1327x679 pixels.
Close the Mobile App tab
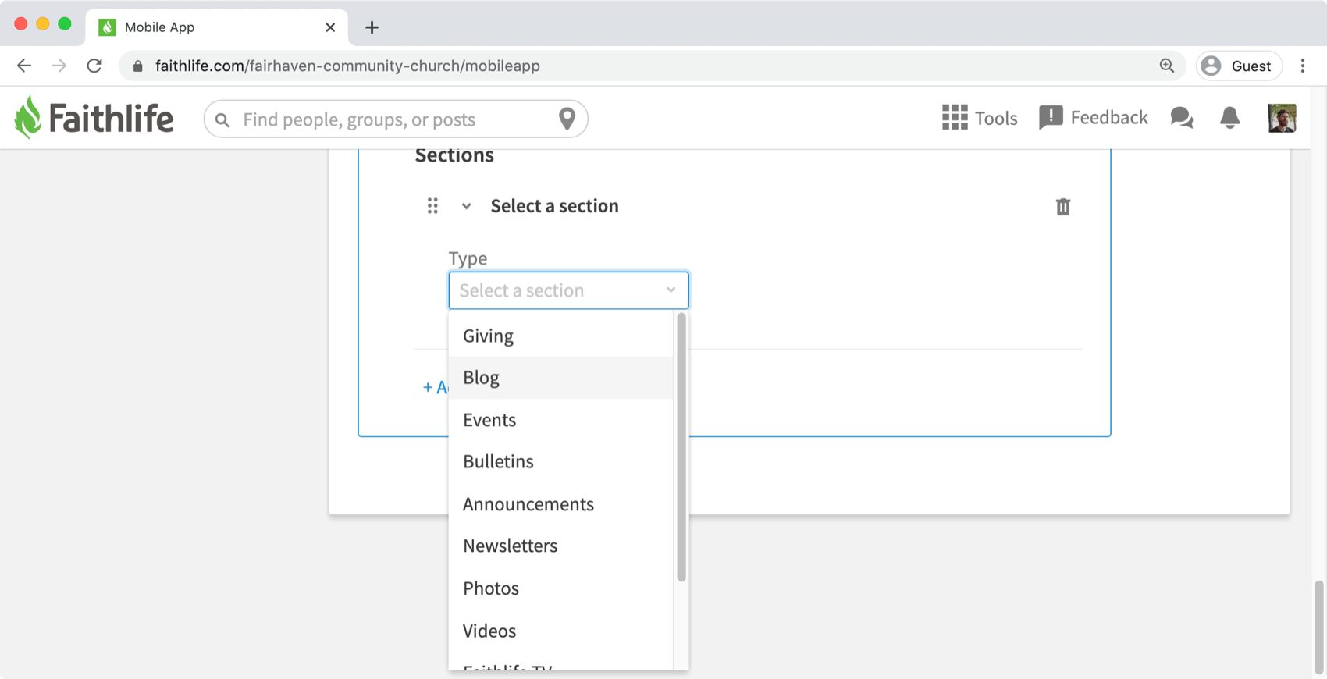[330, 27]
